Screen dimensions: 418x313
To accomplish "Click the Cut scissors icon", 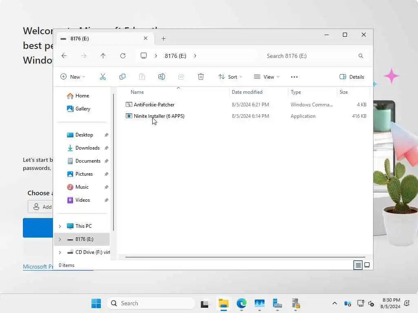I will 102,77.
